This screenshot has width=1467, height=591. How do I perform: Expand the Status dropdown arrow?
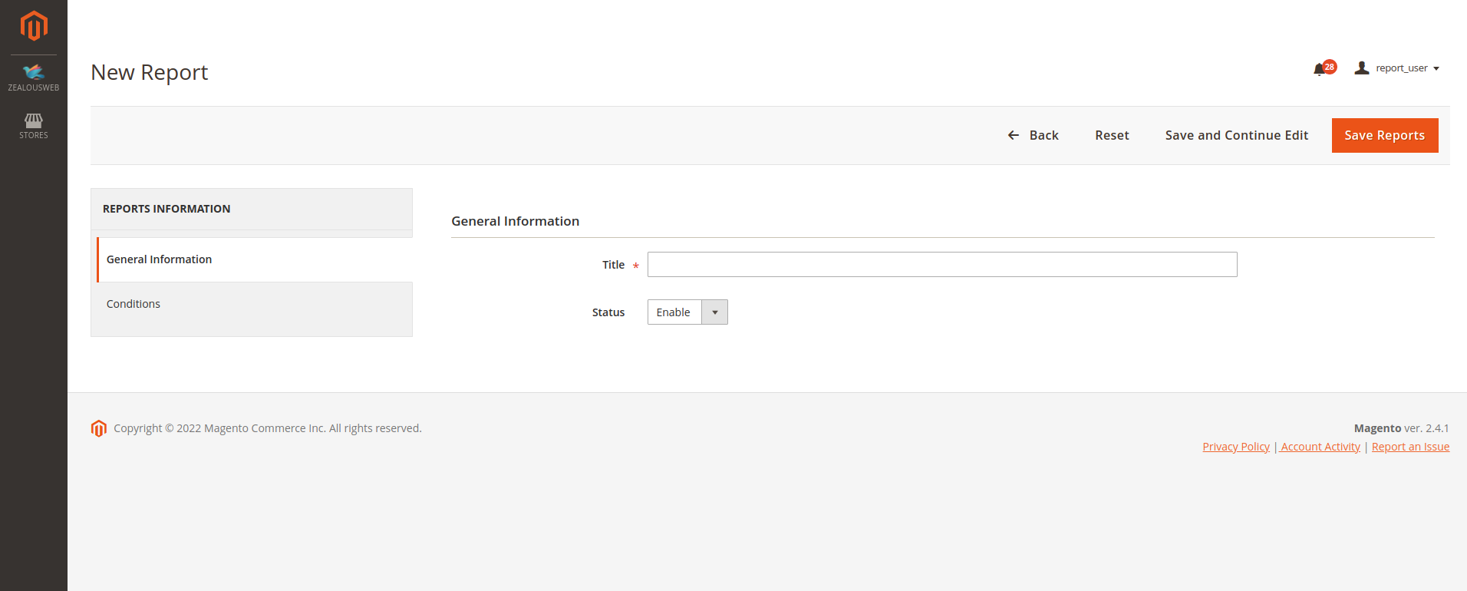714,312
